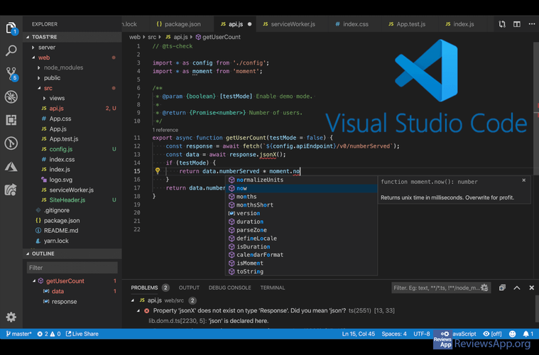Click the lightbulb quick-fix icon on line 15
The width and height of the screenshot is (539, 355).
pos(158,171)
